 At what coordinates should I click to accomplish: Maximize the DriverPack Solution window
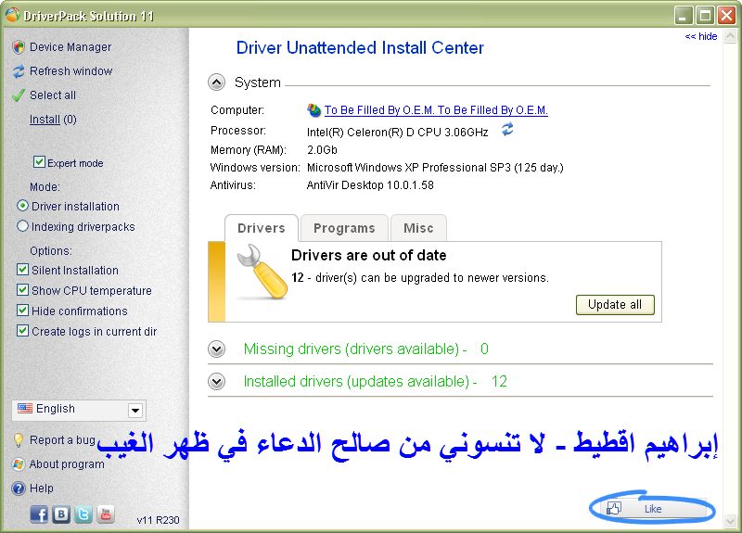point(705,16)
